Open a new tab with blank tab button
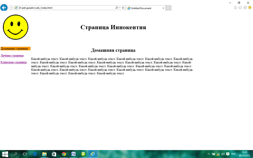 click(168, 8)
